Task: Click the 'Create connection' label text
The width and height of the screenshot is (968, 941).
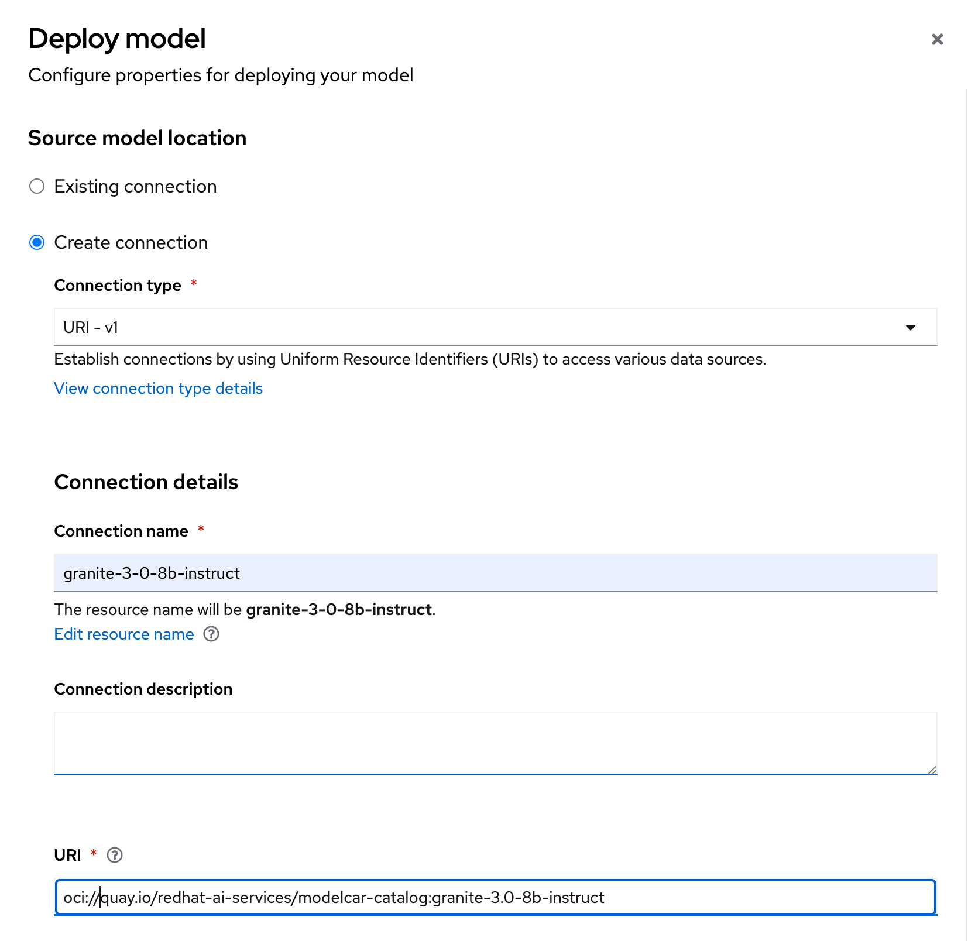Action: (x=131, y=243)
